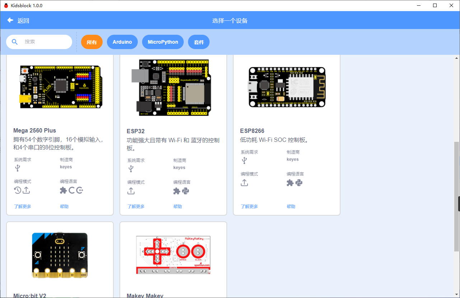
Task: Select the 套件 filter tab
Action: (199, 42)
